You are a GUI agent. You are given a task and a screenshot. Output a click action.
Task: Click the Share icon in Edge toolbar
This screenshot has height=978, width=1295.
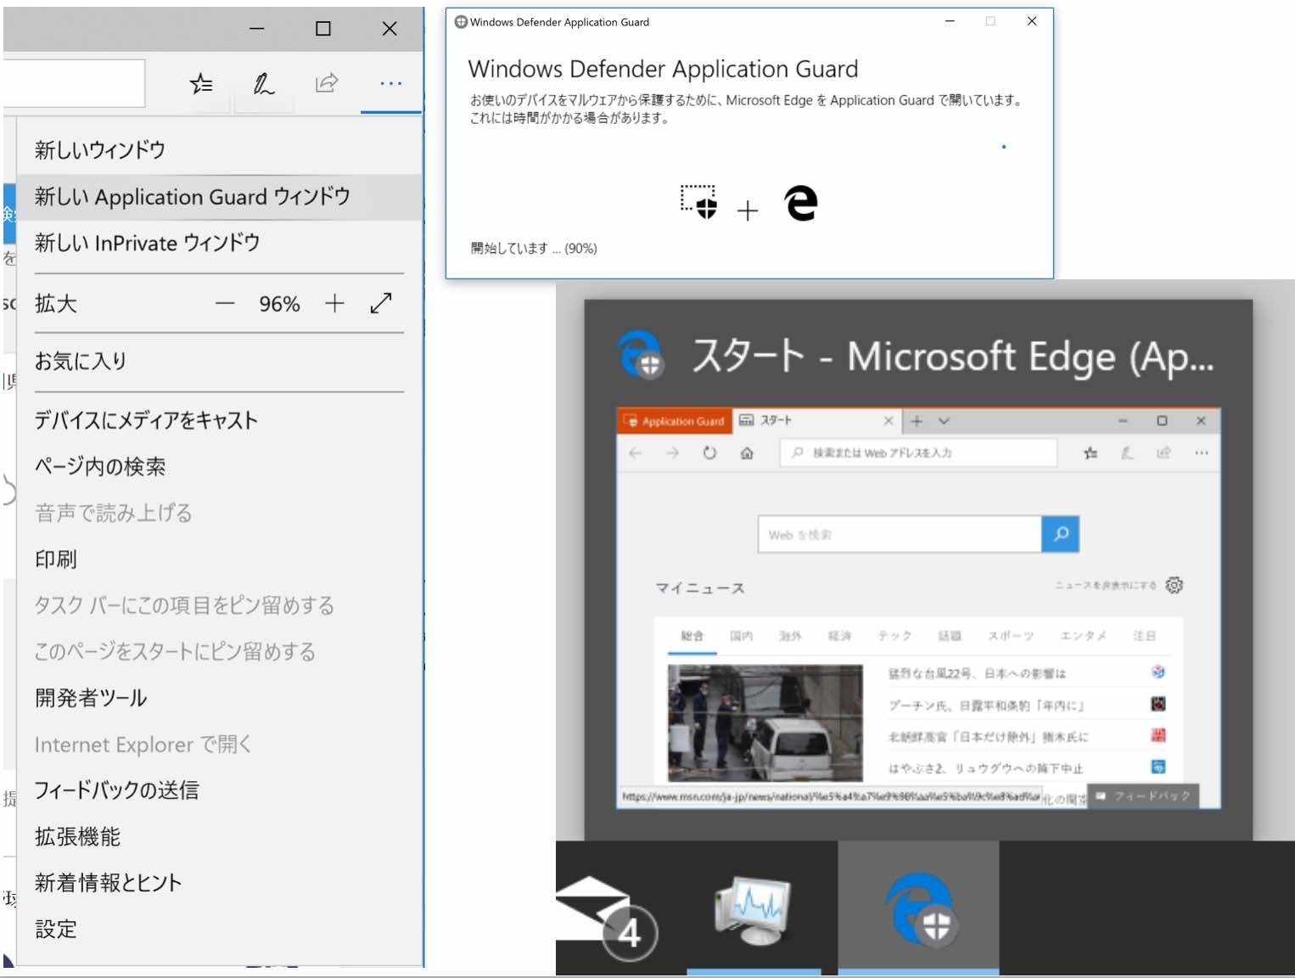[327, 83]
